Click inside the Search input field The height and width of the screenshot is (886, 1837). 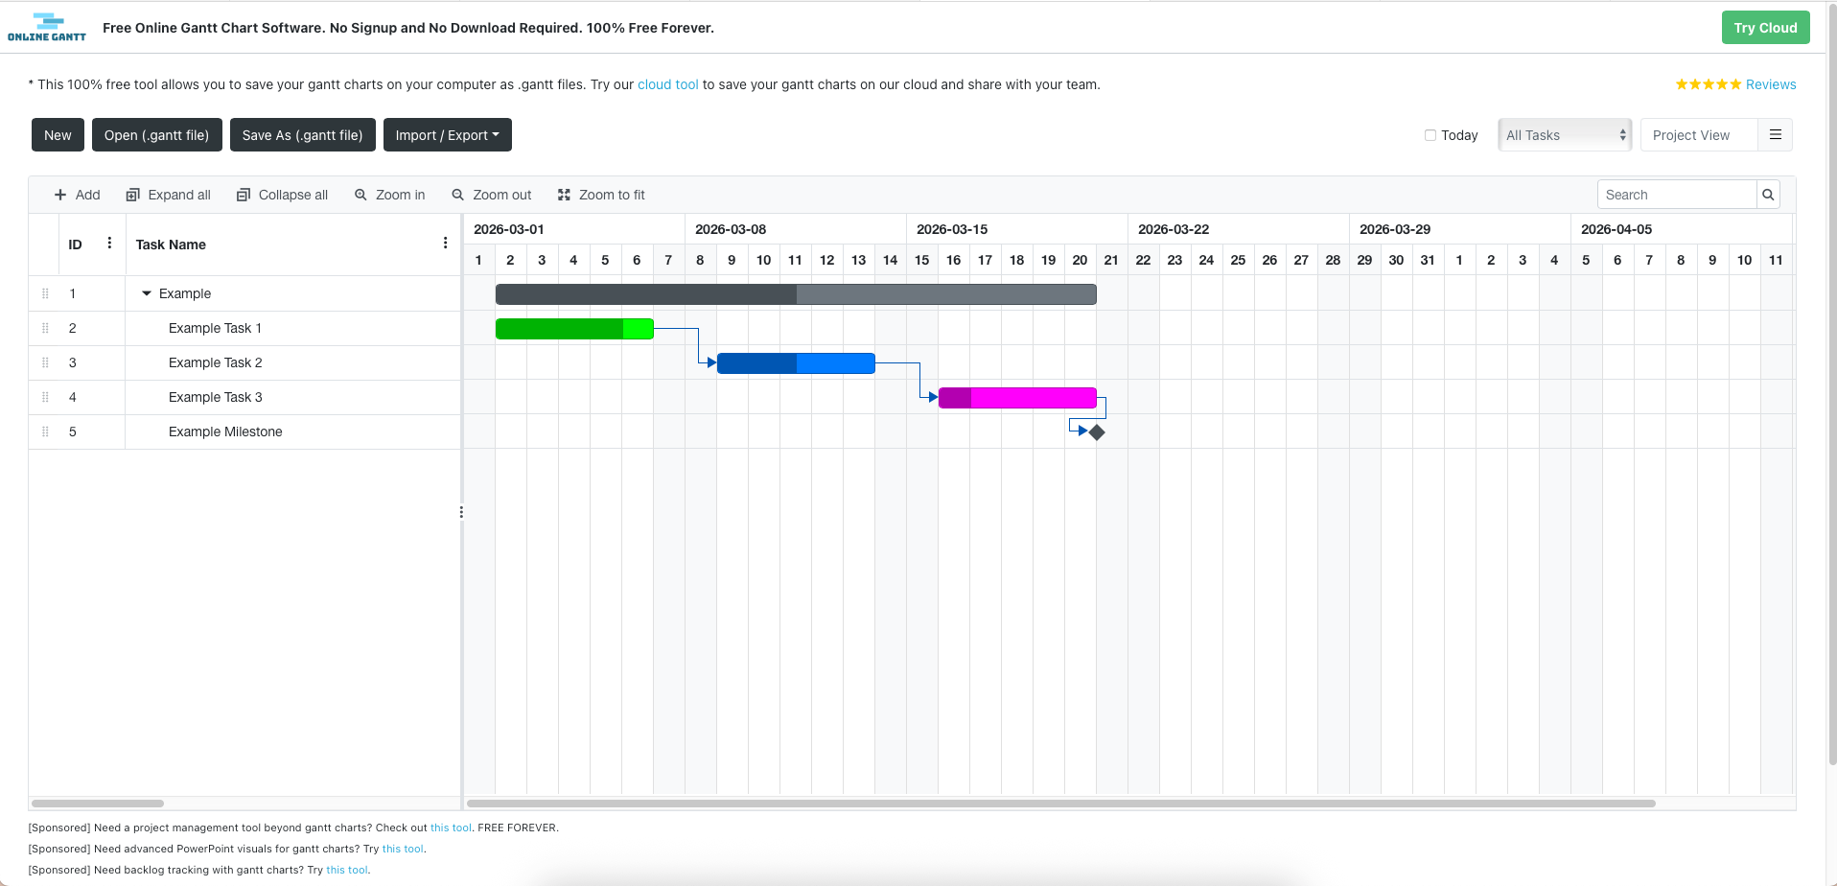(1676, 195)
